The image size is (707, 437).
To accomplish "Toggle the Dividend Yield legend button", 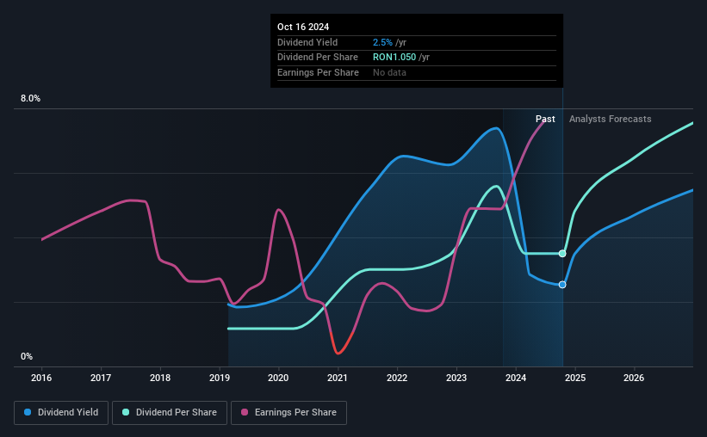I will click(x=61, y=413).
